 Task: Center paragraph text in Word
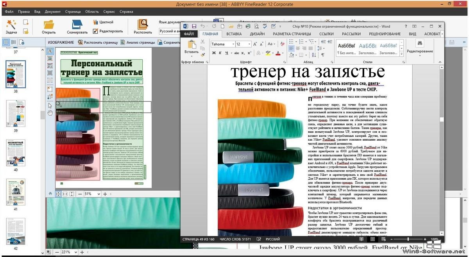point(298,48)
